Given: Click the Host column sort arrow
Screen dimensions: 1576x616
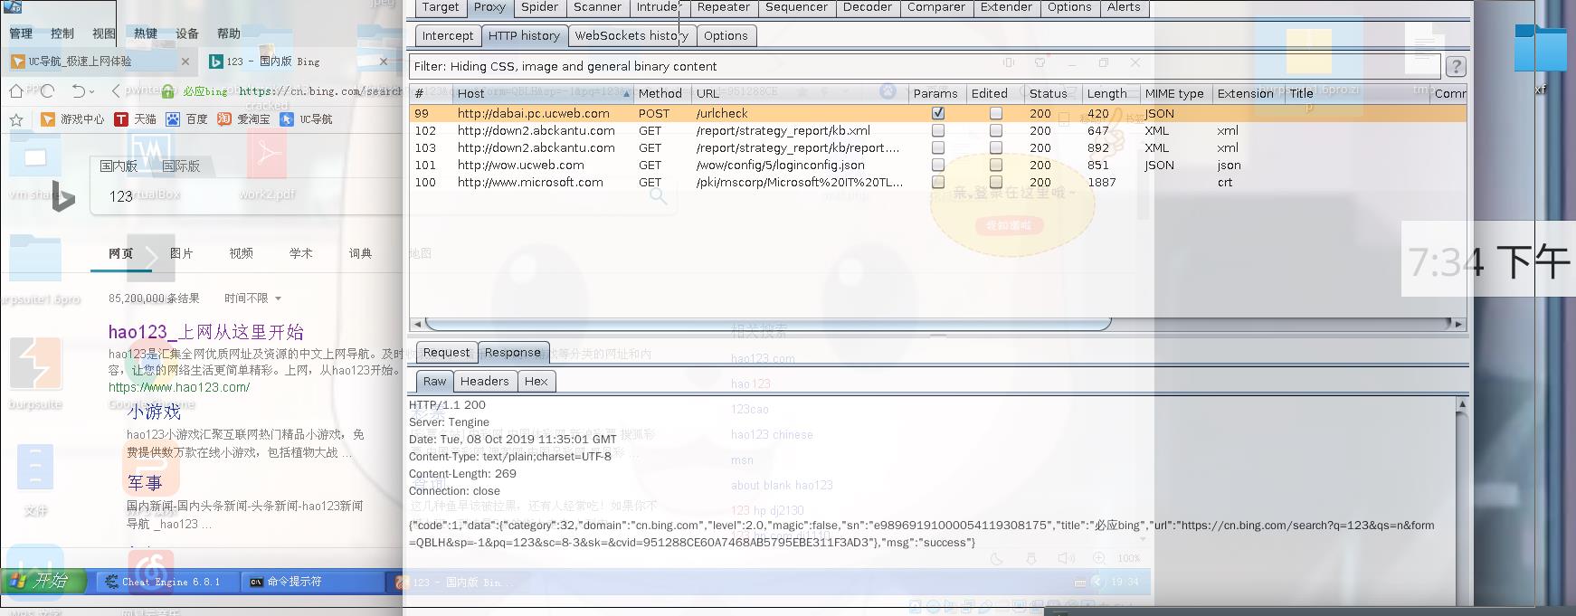Looking at the screenshot, I should coord(627,93).
